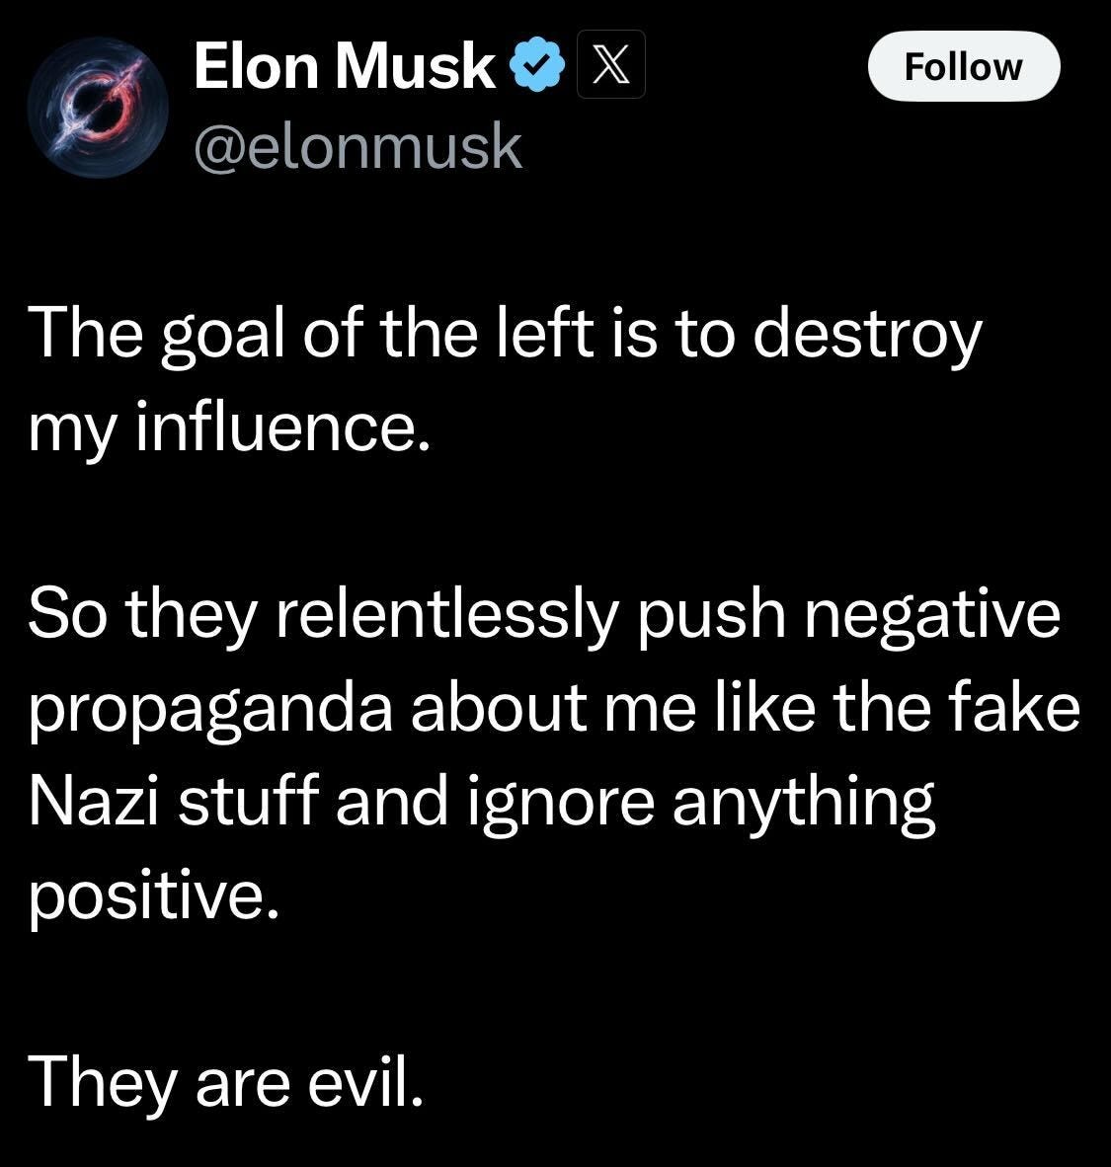Click the line 'propaganda about me like the fake'
Image resolution: width=1111 pixels, height=1167 pixels.
554,709
